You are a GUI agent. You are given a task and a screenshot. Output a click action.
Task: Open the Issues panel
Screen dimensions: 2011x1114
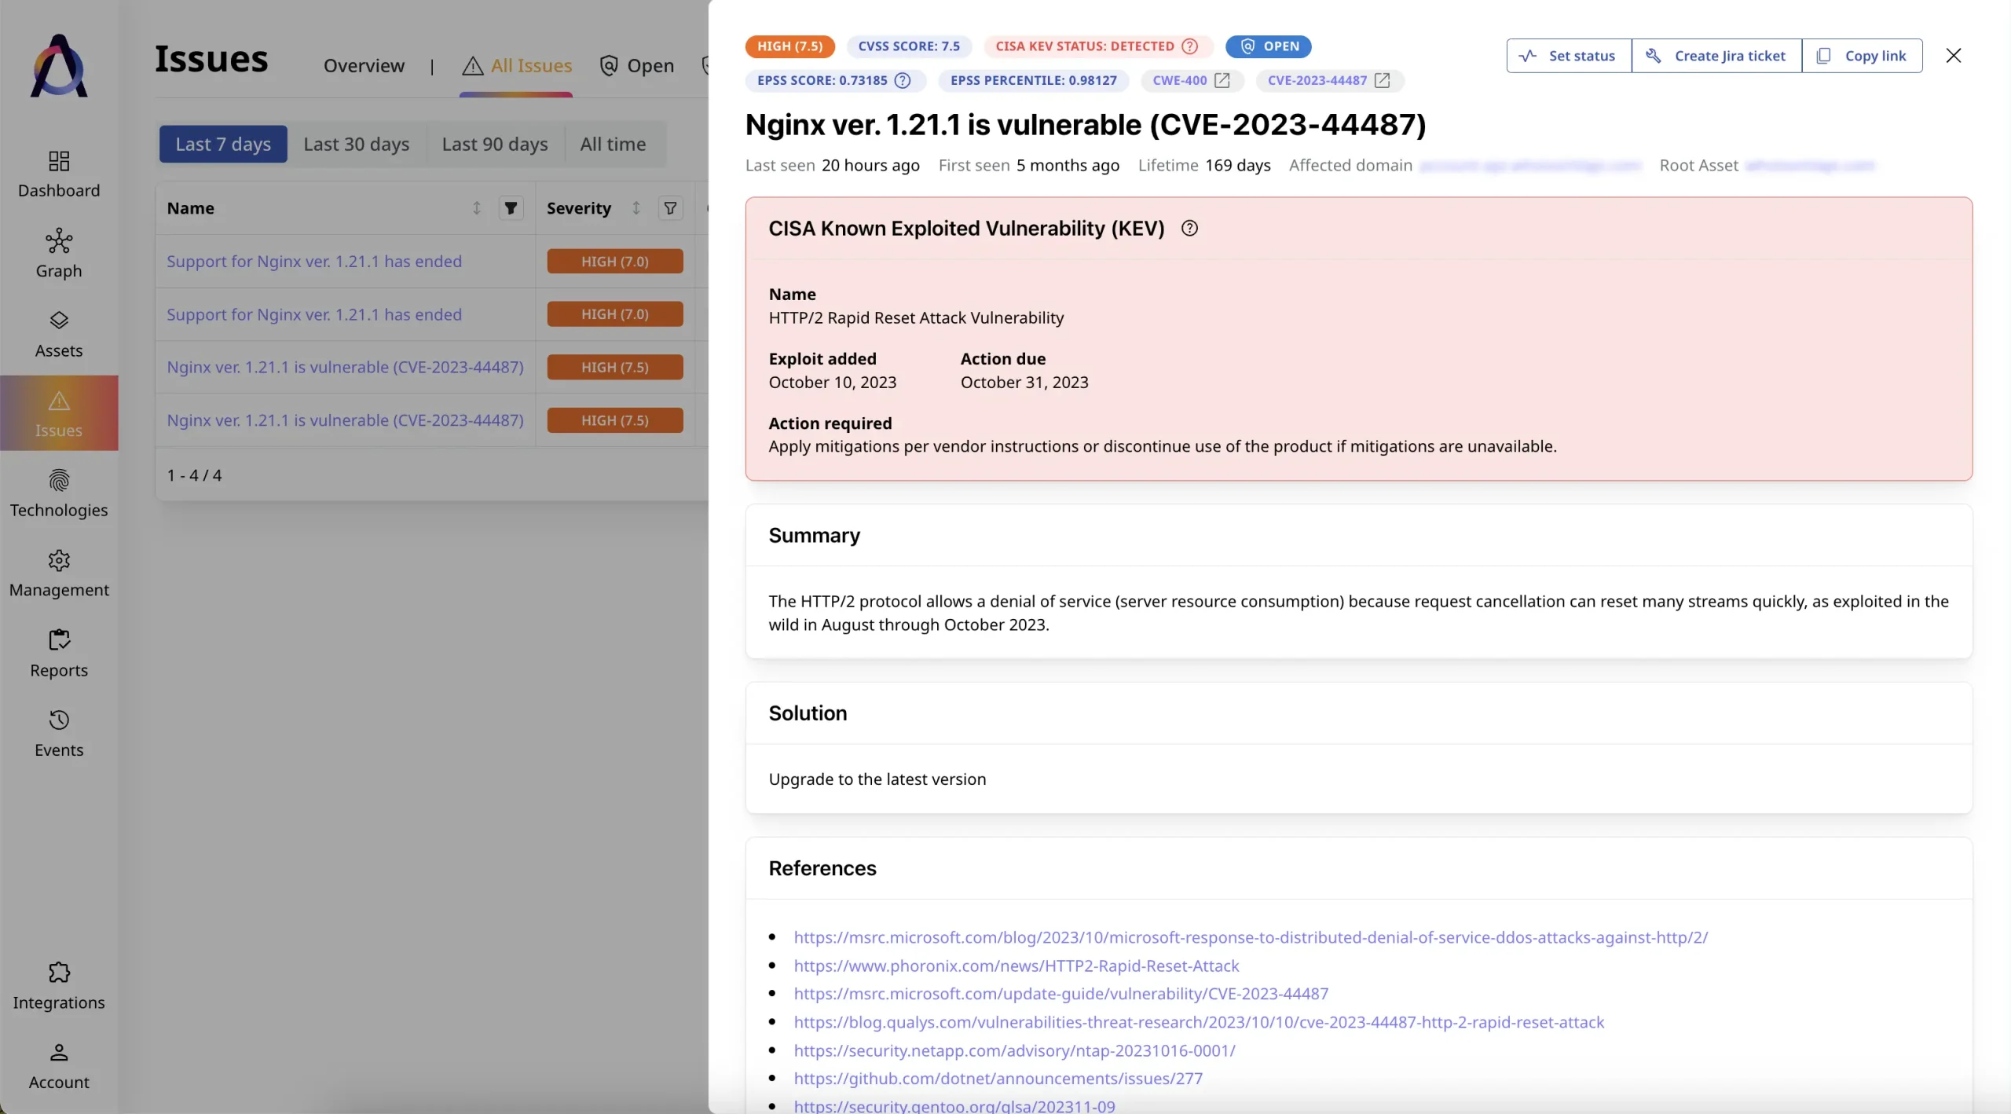coord(57,412)
